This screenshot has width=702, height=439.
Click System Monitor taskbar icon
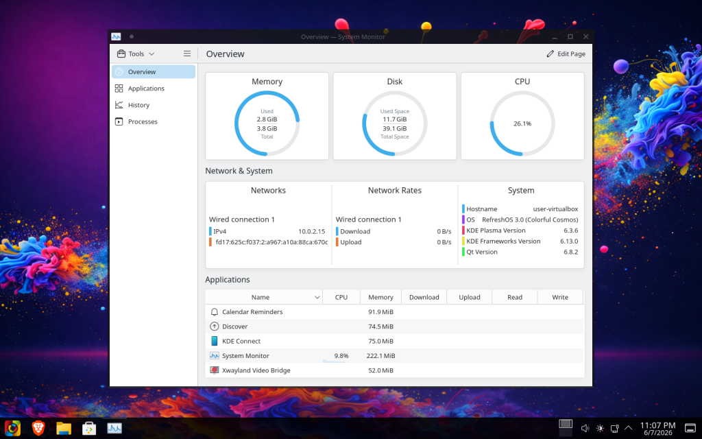[x=114, y=428]
